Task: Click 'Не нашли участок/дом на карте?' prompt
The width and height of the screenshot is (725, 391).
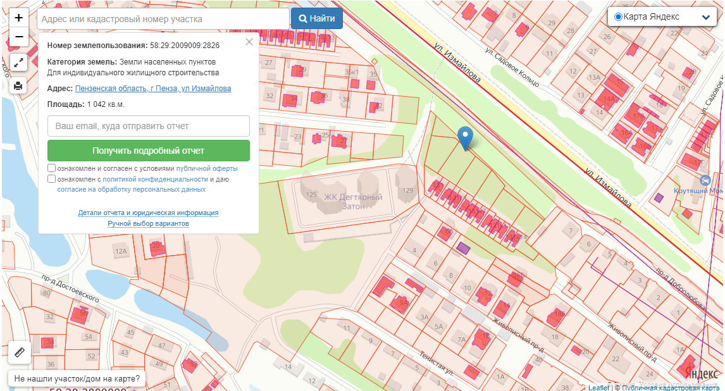Action: pos(76,379)
